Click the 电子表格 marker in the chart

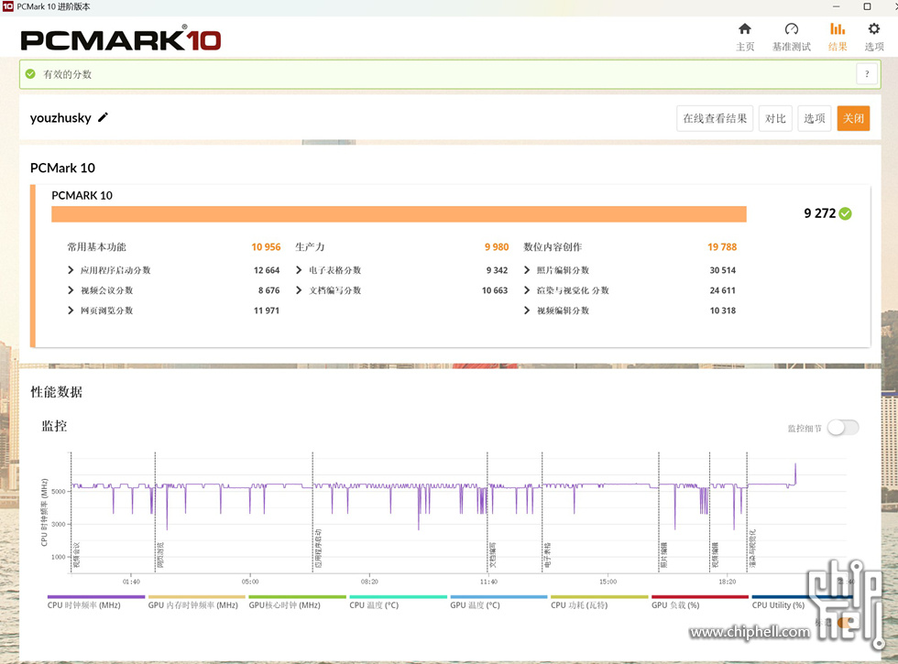click(x=548, y=555)
